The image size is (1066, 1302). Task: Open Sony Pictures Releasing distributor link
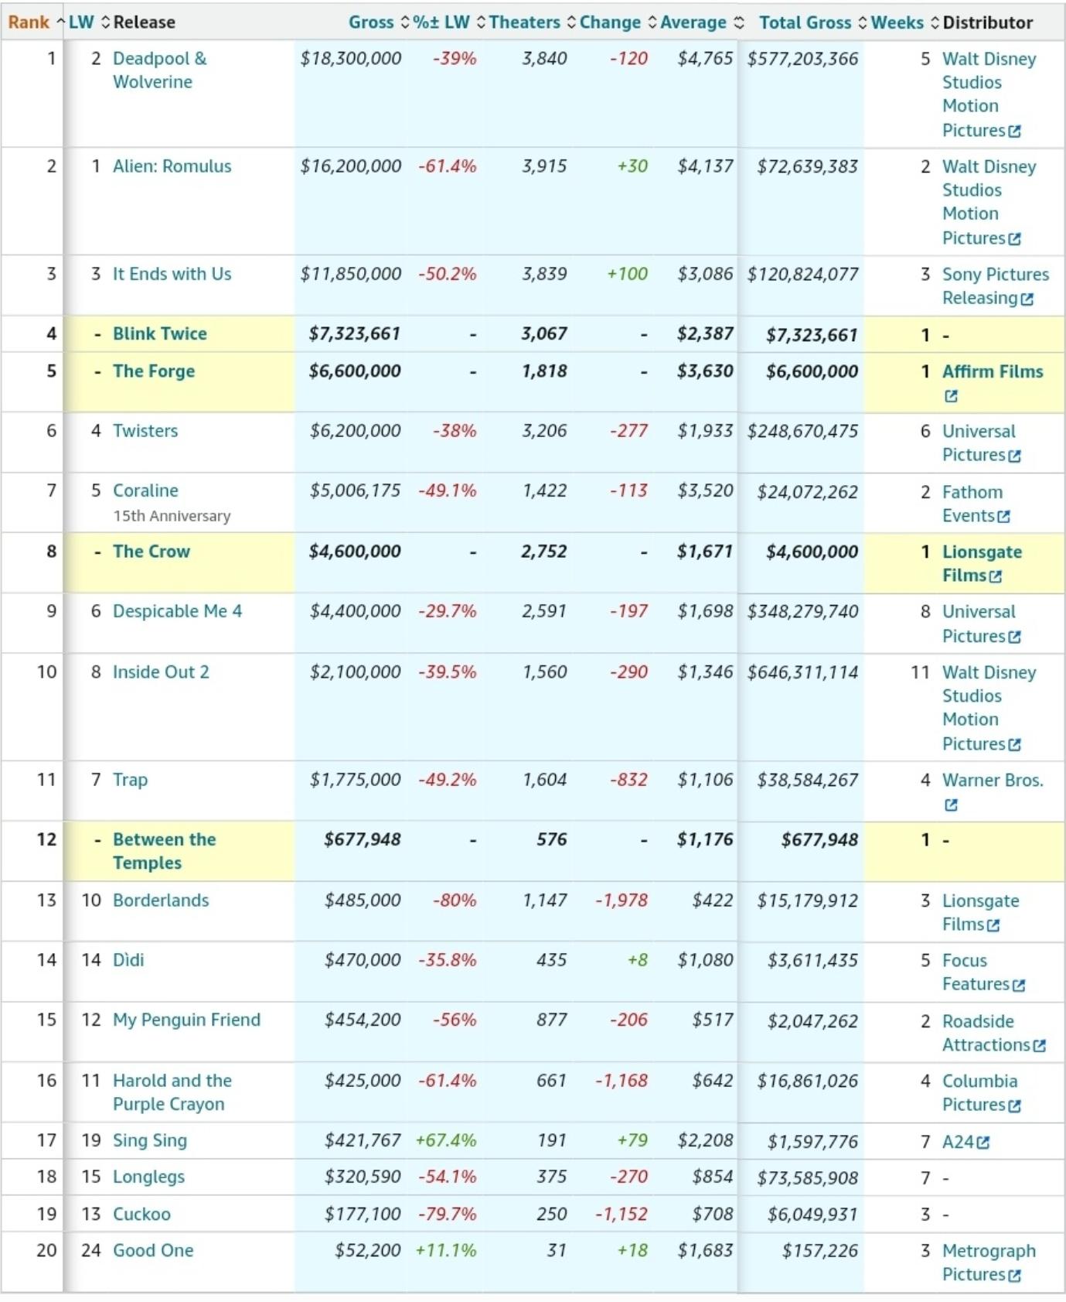996,285
